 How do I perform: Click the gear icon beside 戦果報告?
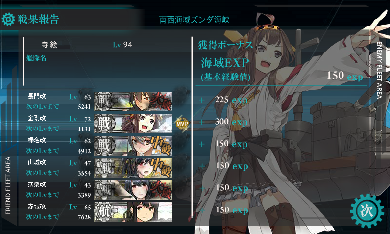8,19
